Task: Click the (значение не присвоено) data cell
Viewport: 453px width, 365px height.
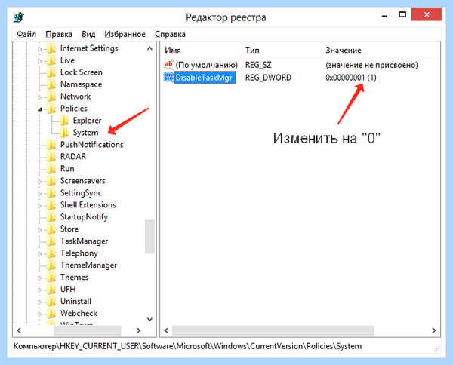Action: [371, 65]
